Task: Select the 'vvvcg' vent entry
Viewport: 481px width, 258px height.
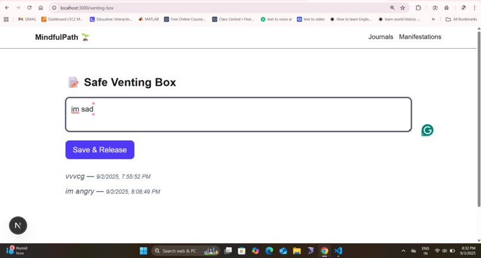Action: coord(108,176)
